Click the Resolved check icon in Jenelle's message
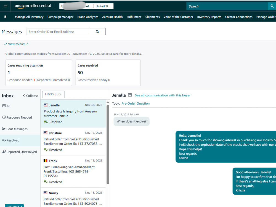 pos(46,122)
